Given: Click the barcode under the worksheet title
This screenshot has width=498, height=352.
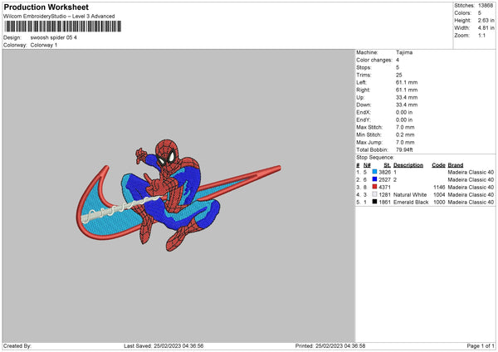Looking at the screenshot, I should 62,27.
